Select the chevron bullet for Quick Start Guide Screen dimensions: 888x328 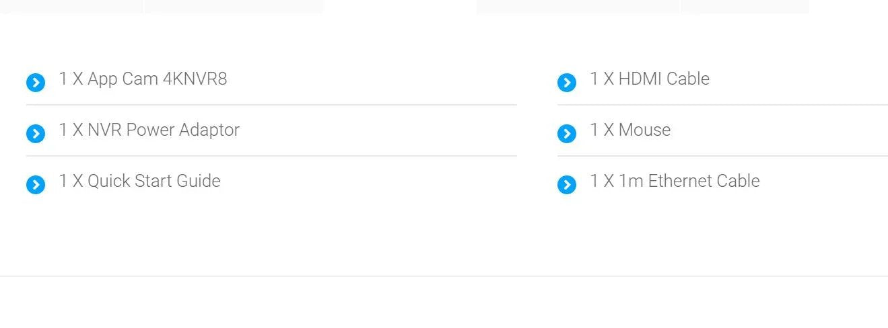pyautogui.click(x=36, y=185)
